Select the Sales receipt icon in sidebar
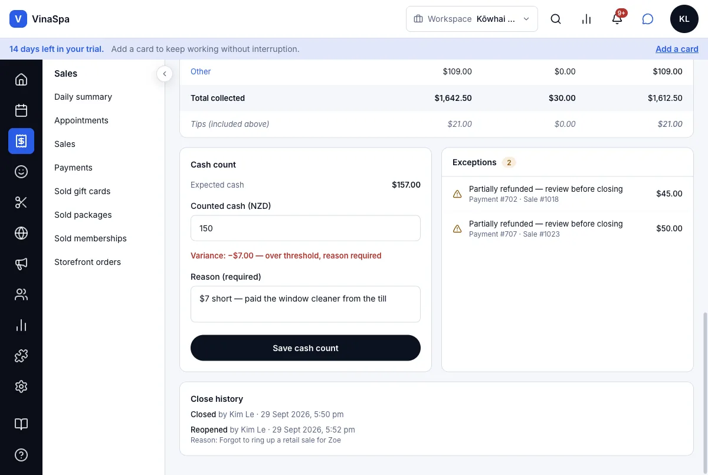 coord(21,141)
